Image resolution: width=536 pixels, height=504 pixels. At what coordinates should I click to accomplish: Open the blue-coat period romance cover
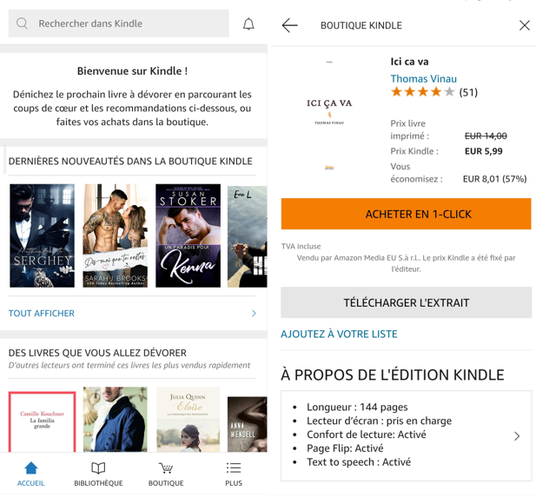[116, 420]
